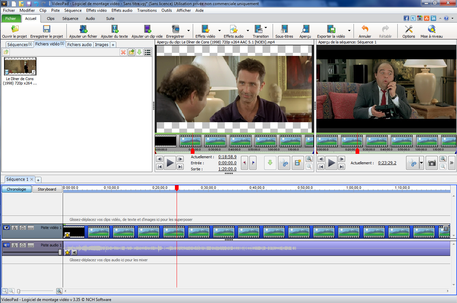Image resolution: width=457 pixels, height=303 pixels.
Task: Open the Transitions menu
Action: tap(147, 10)
